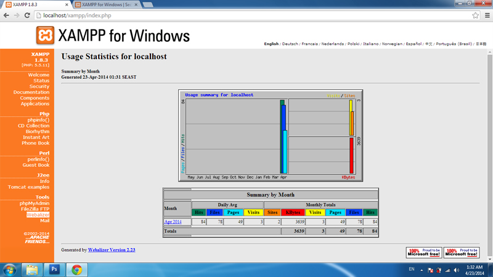This screenshot has width=493, height=277.
Task: Open Webalizer Version 2.23 link
Action: (x=112, y=250)
